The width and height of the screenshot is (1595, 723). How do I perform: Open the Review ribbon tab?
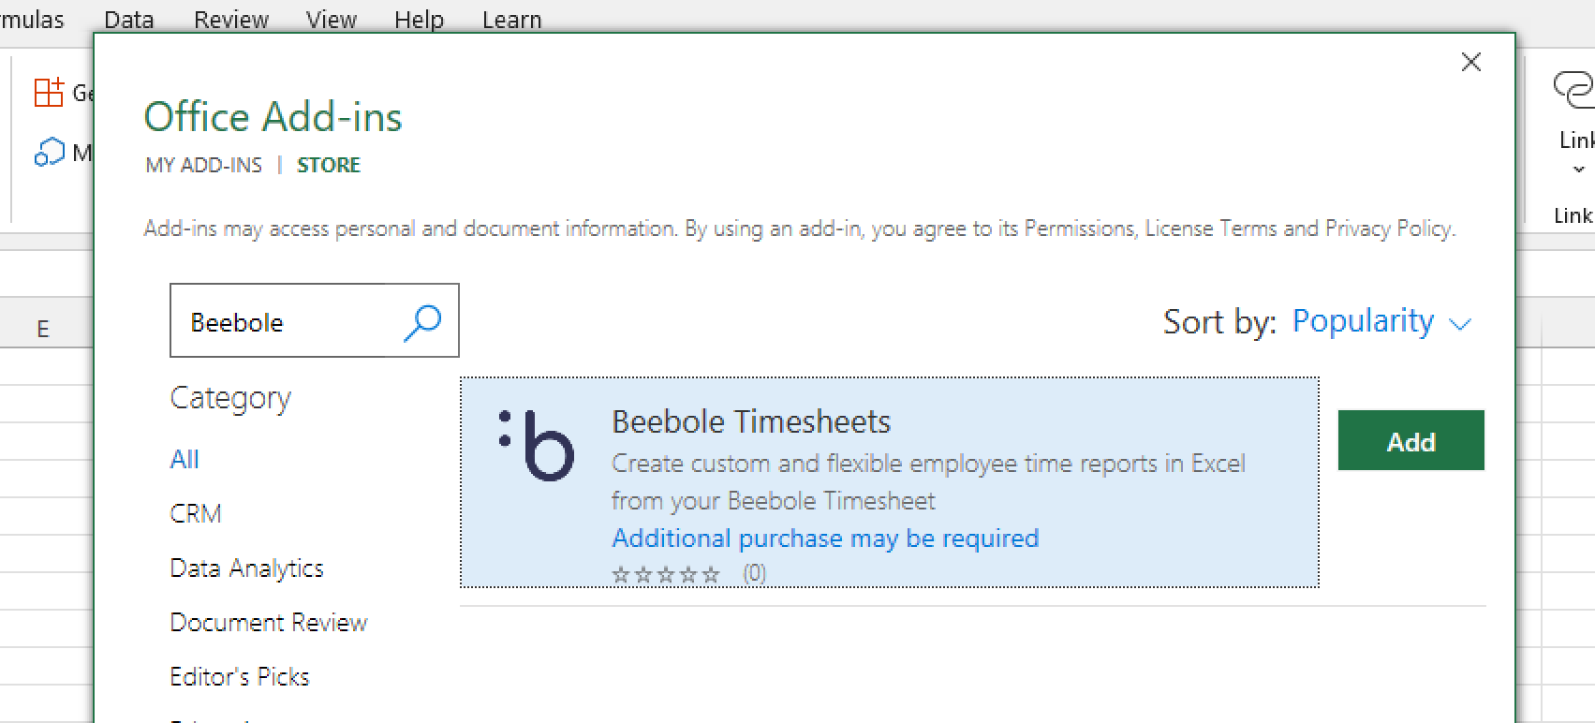point(231,20)
